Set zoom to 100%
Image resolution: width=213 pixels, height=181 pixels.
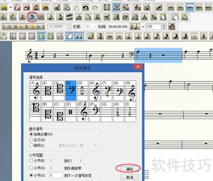pyautogui.click(x=190, y=8)
